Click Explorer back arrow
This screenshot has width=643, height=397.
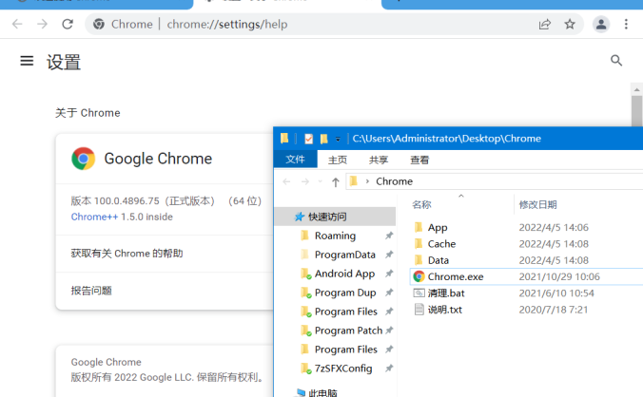tap(286, 181)
